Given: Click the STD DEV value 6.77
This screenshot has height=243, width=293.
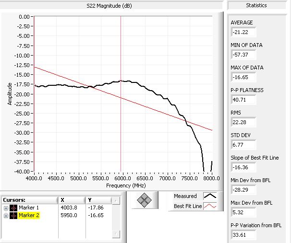Looking at the screenshot, I should [x=244, y=145].
